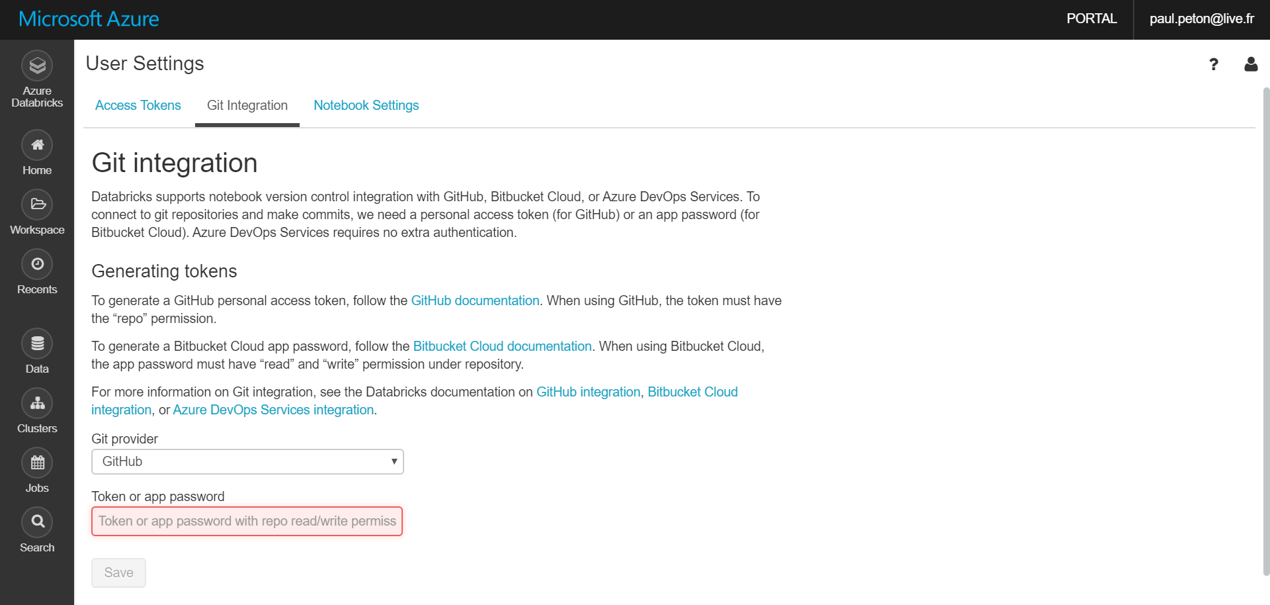
Task: Open the Workspace panel
Action: [36, 205]
